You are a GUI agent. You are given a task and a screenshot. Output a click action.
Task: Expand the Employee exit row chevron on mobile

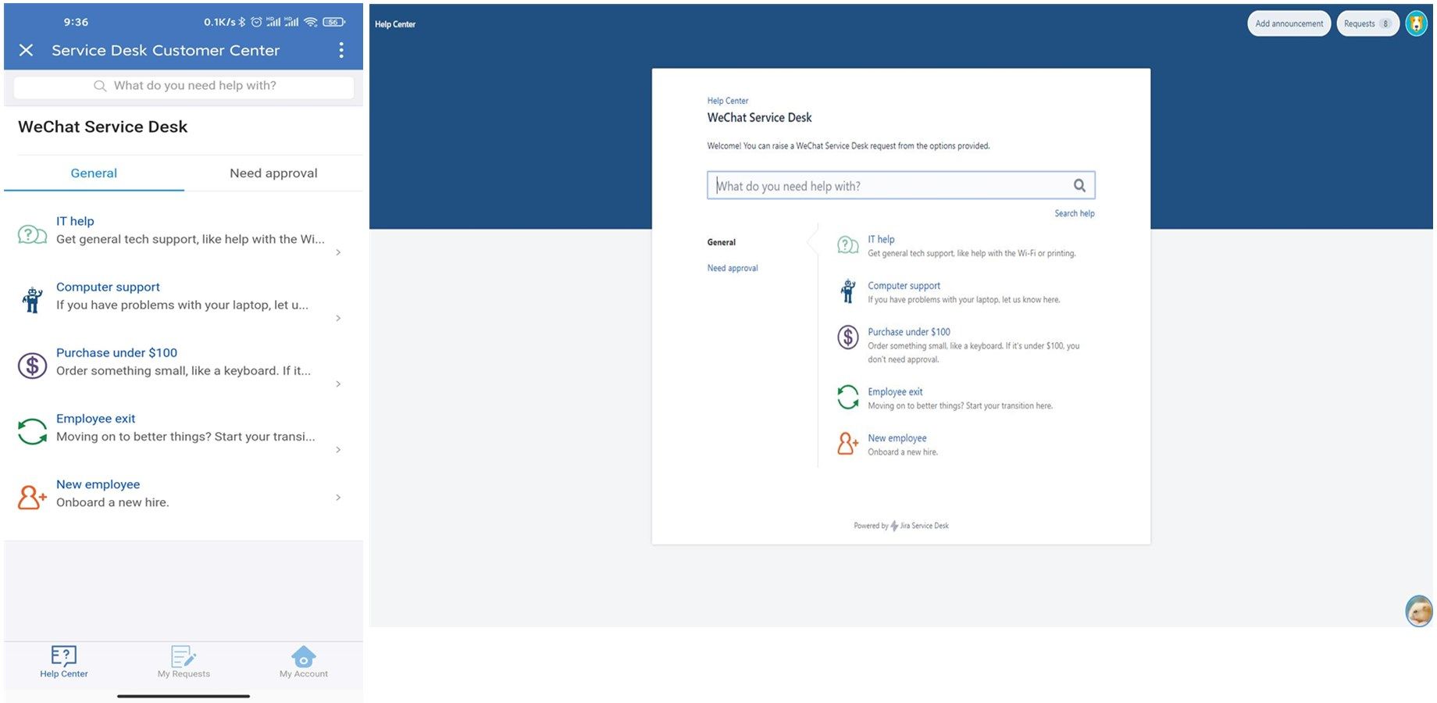point(338,449)
